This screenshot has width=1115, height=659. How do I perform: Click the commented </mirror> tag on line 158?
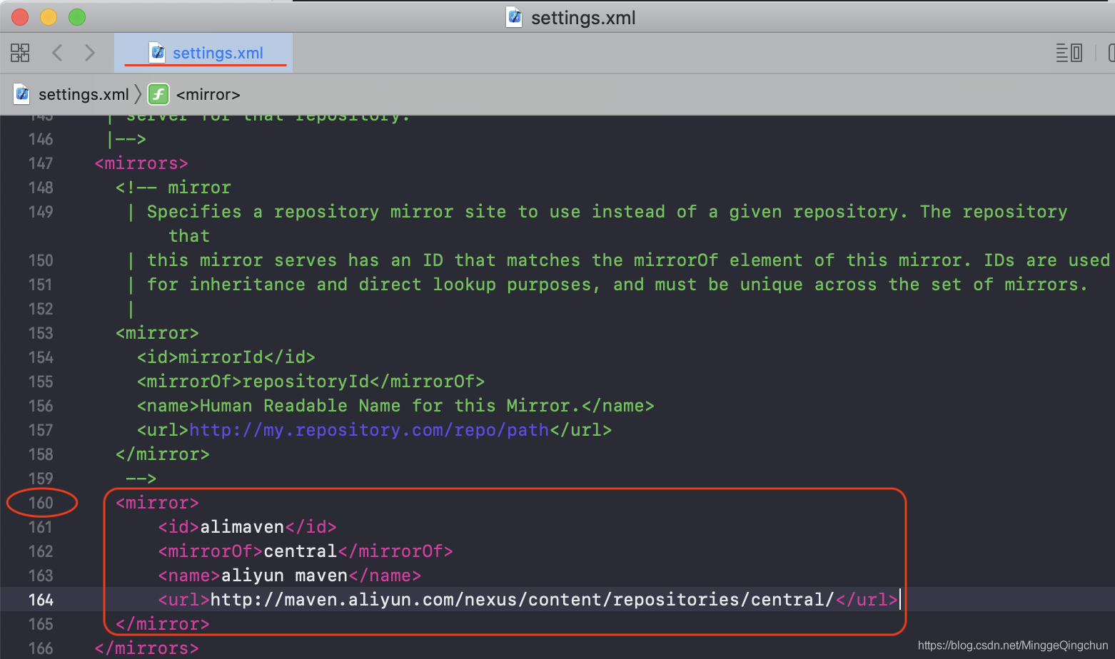pos(163,454)
